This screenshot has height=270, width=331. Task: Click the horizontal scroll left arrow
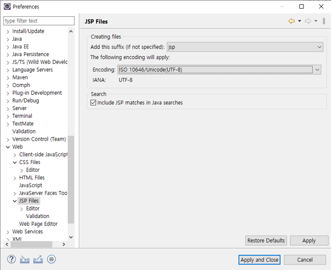pos(7,245)
